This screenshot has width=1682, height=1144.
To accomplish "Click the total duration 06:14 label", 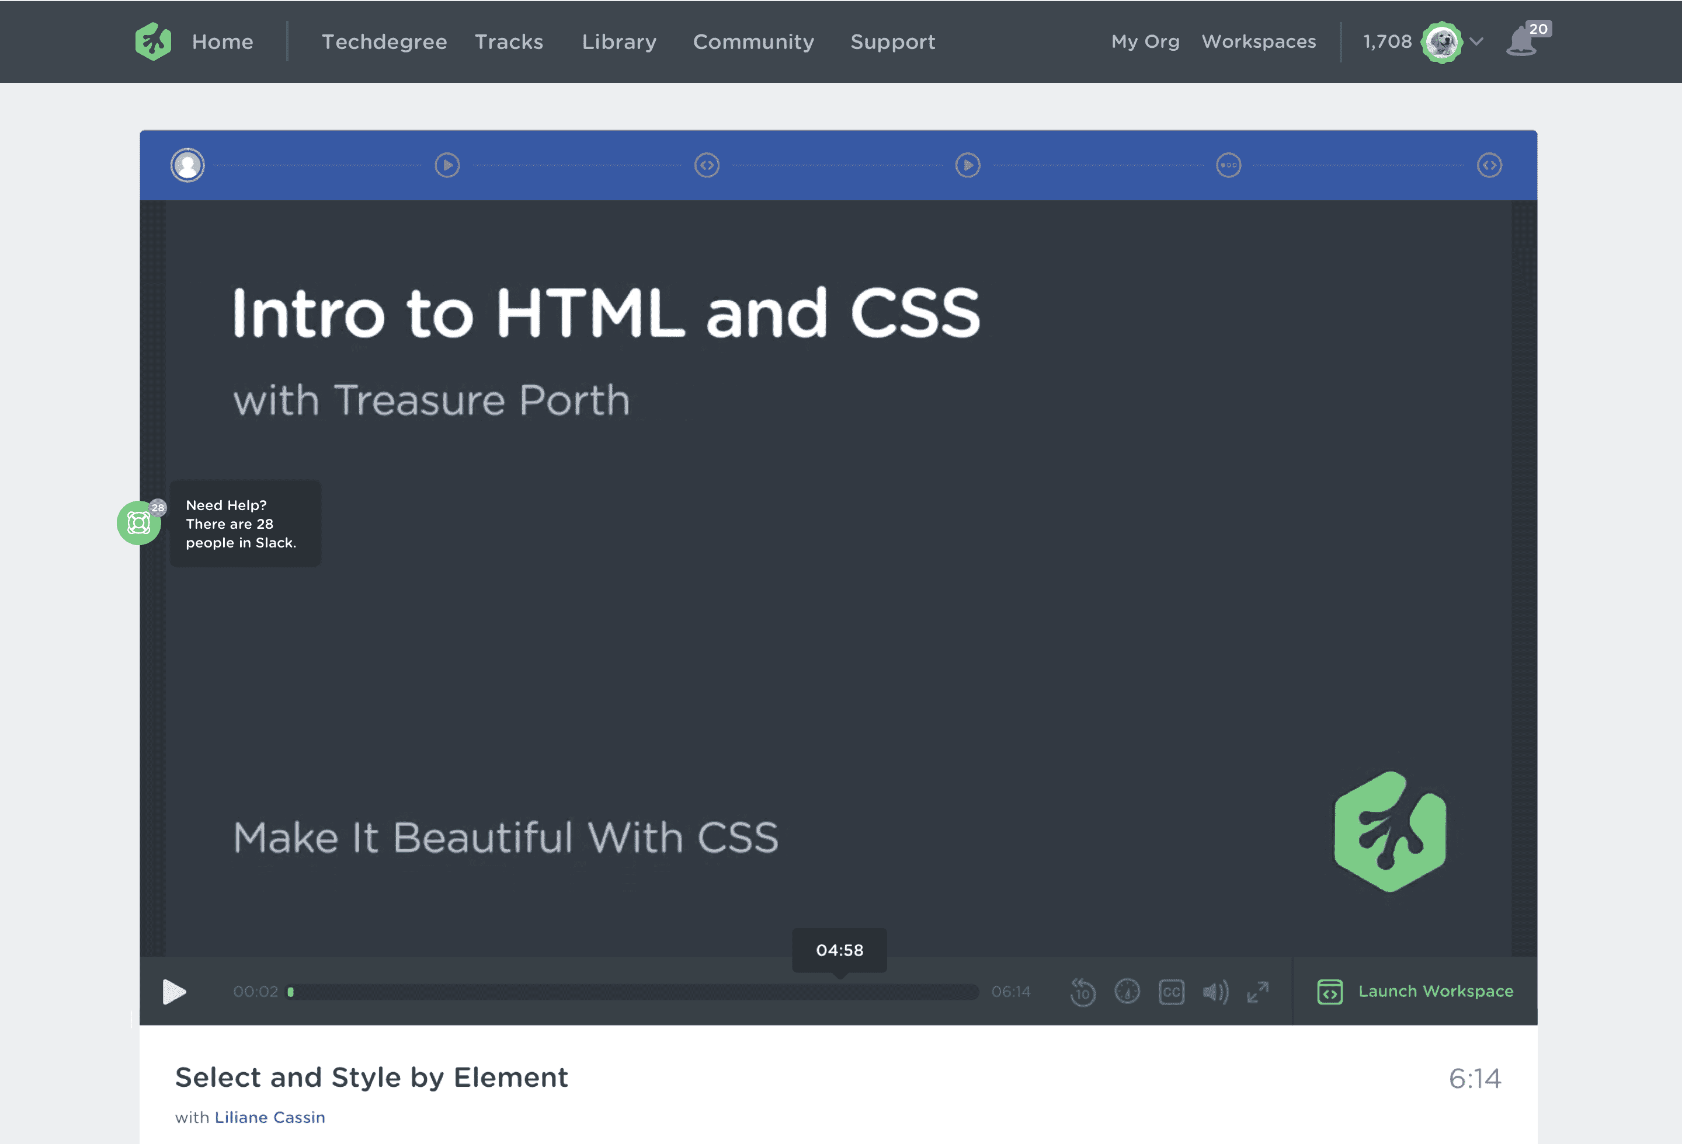I will [1011, 992].
